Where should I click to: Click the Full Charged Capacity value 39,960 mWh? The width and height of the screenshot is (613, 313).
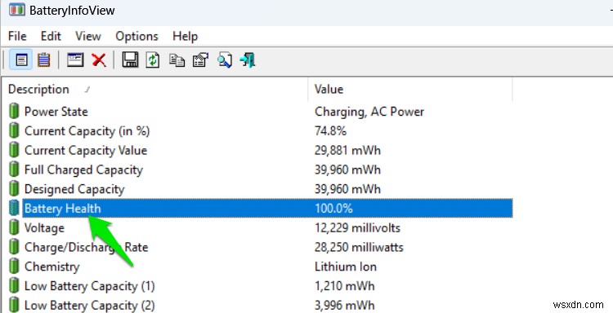[347, 170]
